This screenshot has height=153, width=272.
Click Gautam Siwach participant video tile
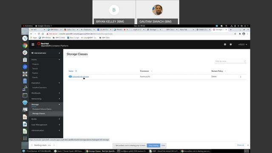(x=158, y=12)
